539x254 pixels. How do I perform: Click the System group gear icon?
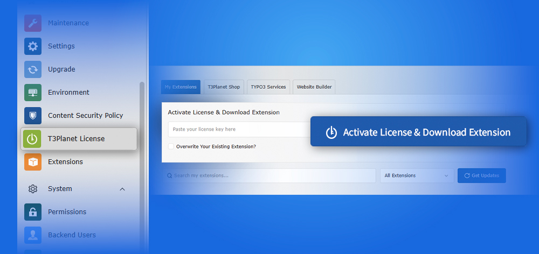(x=33, y=189)
